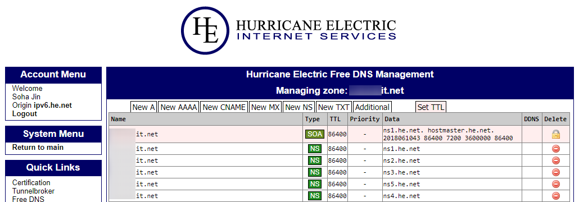The image size is (579, 202).
Task: Delete the ns4.he.net NS record
Action: coord(556,196)
